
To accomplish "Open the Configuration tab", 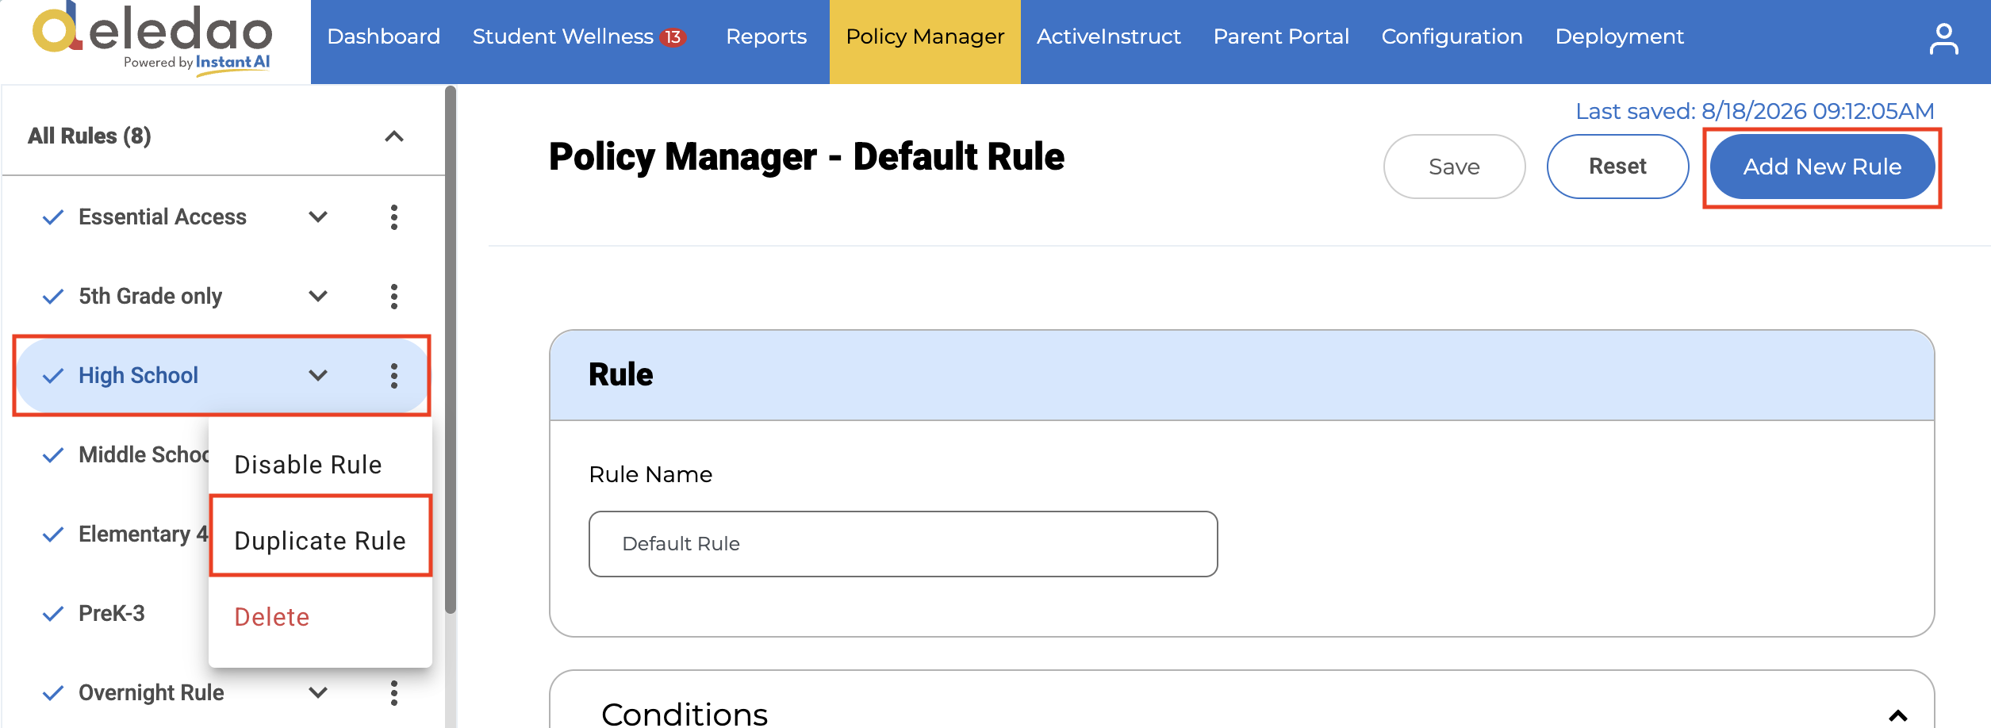I will point(1452,36).
